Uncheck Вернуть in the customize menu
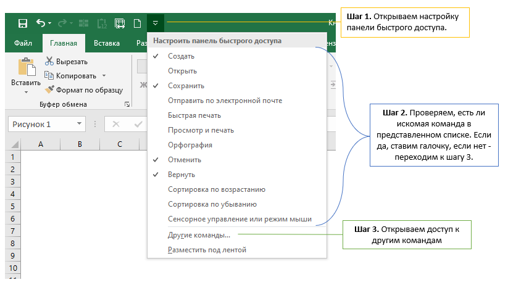Image resolution: width=508 pixels, height=285 pixels. 237,175
